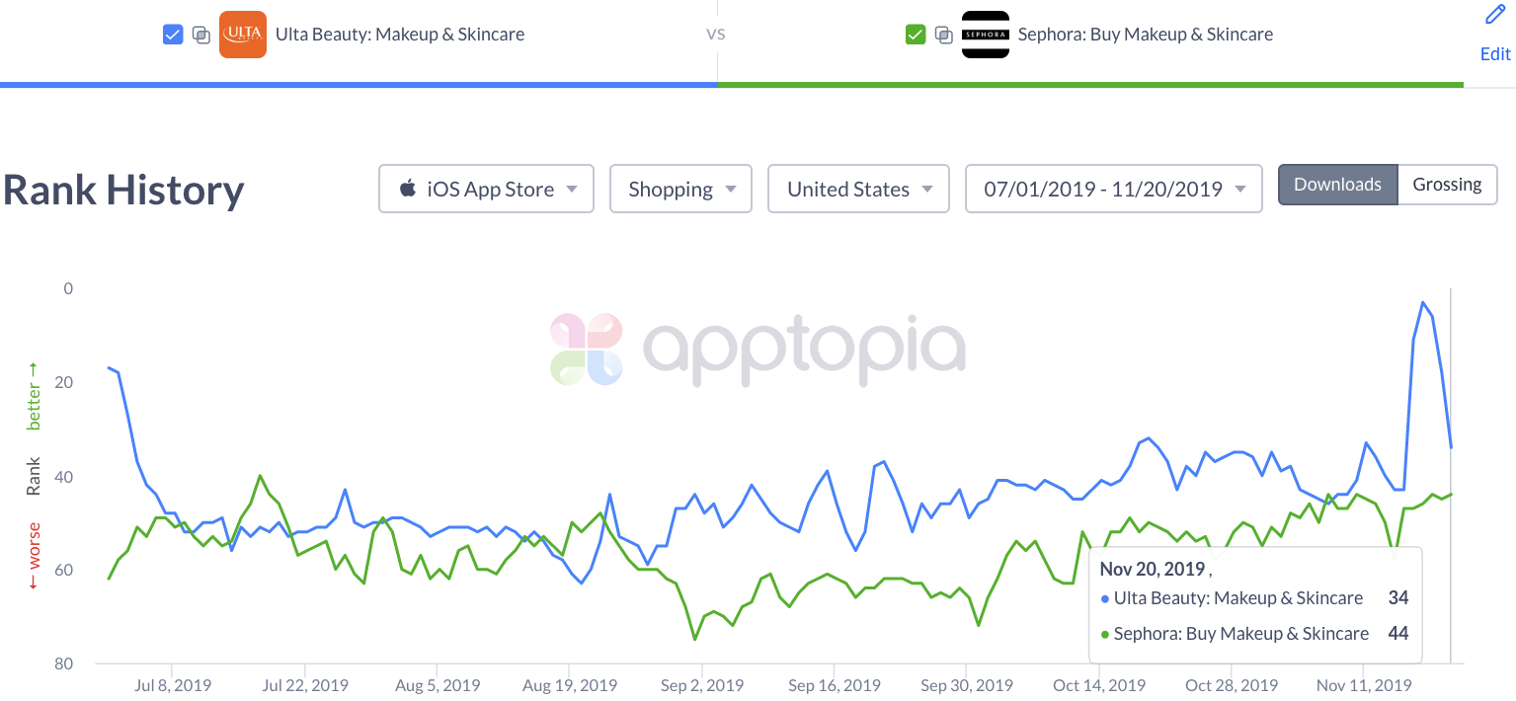The image size is (1516, 701).
Task: Open the date range picker
Action: [x=1113, y=188]
